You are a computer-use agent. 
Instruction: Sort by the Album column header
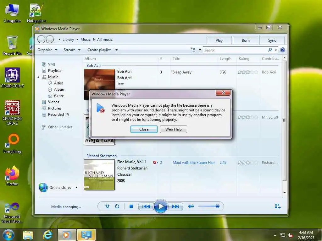[x=90, y=59]
